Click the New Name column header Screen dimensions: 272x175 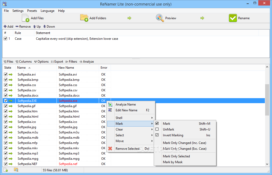point(78,68)
